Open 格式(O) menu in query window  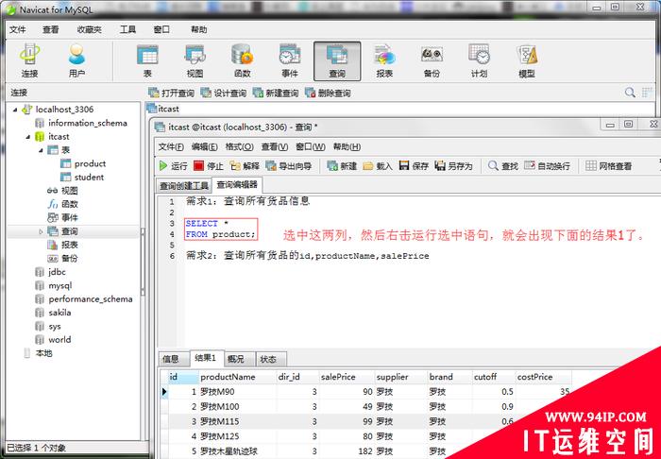pos(239,146)
